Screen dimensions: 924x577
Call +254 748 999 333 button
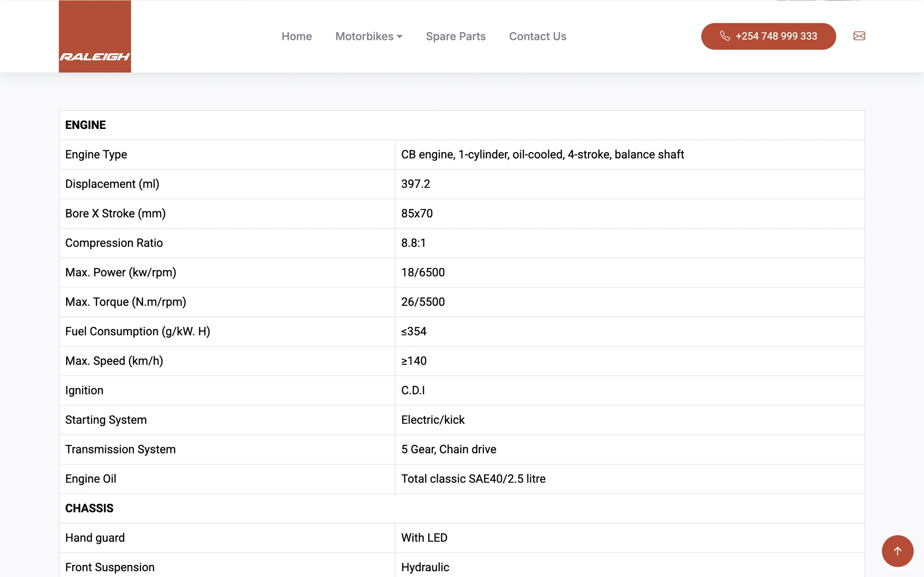click(768, 36)
